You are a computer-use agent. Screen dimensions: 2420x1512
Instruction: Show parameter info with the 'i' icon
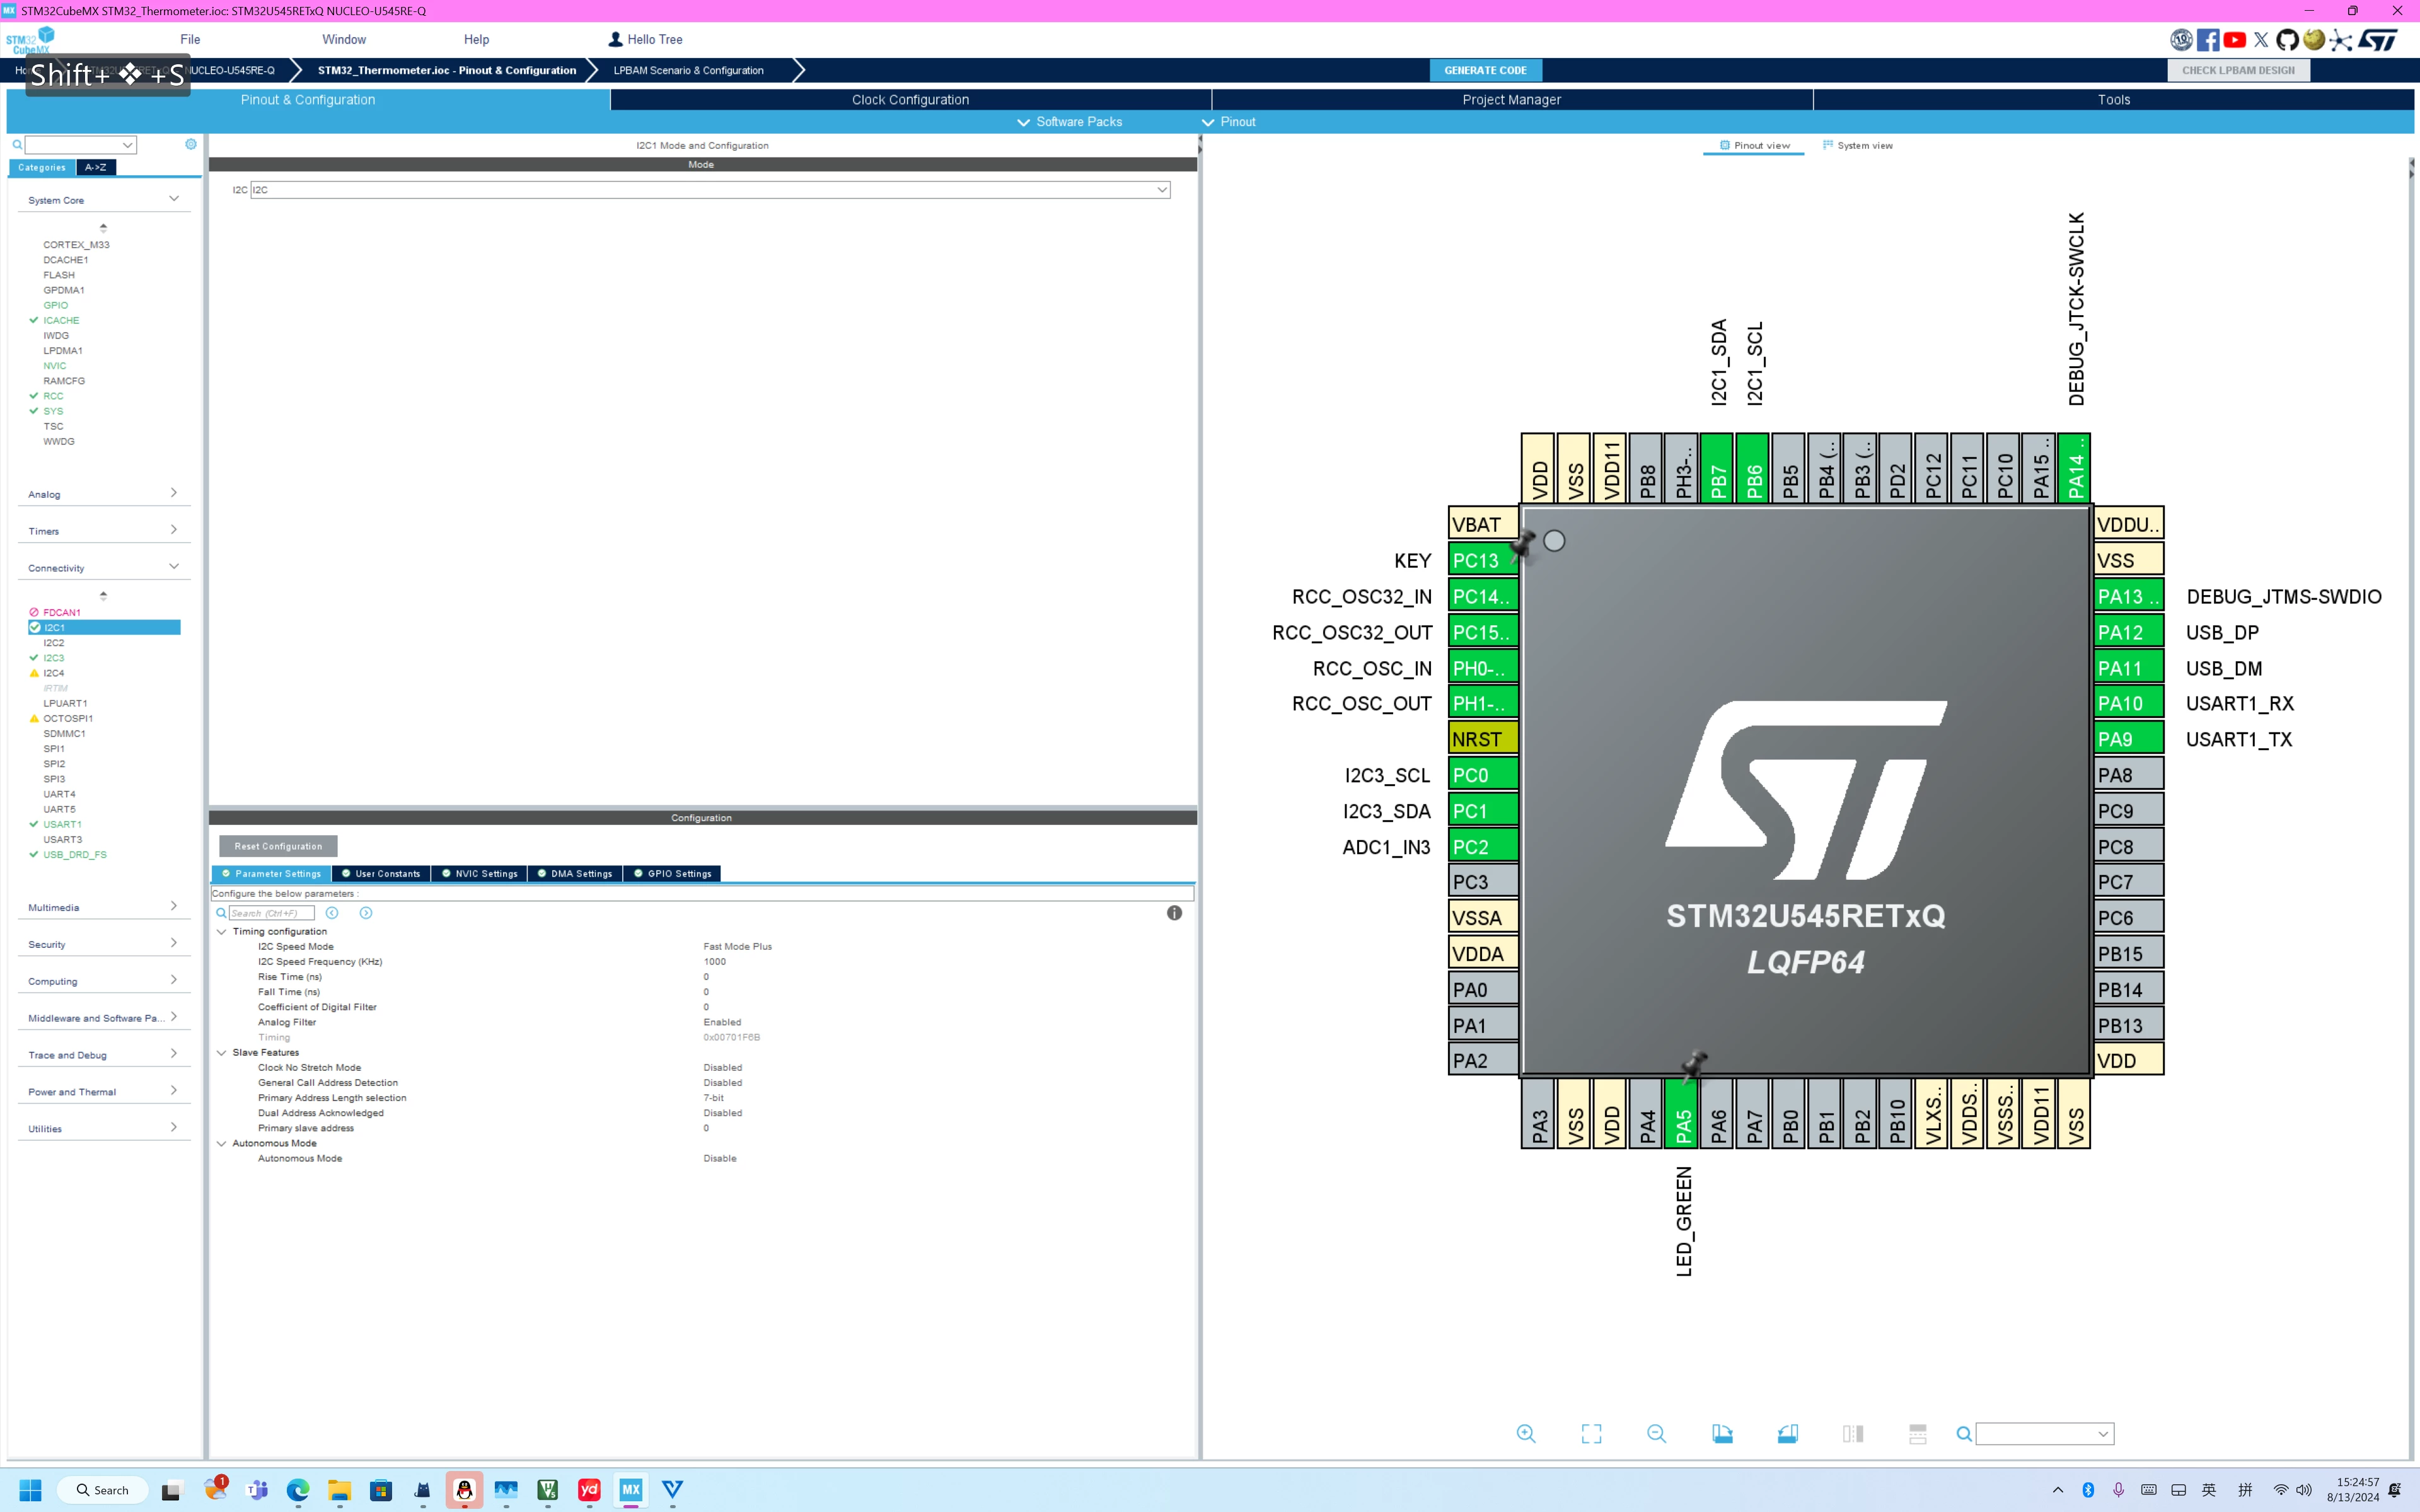[1174, 913]
